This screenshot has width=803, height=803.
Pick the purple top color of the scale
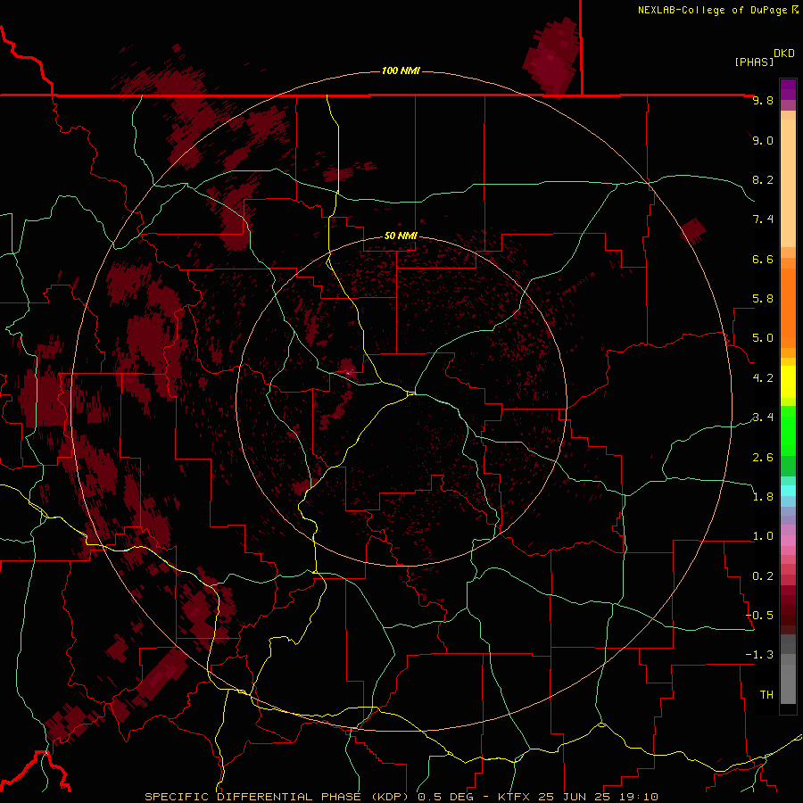[x=788, y=88]
